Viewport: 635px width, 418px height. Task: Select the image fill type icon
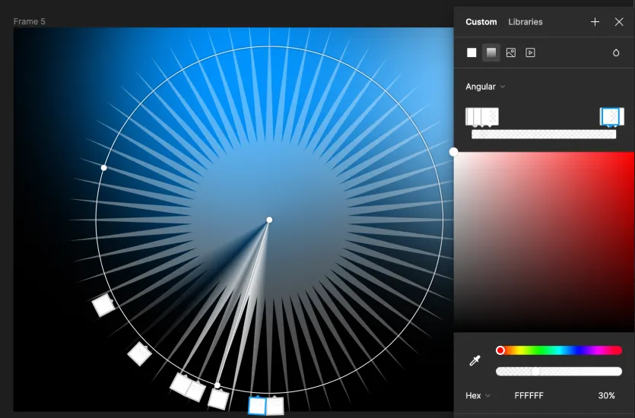point(511,52)
